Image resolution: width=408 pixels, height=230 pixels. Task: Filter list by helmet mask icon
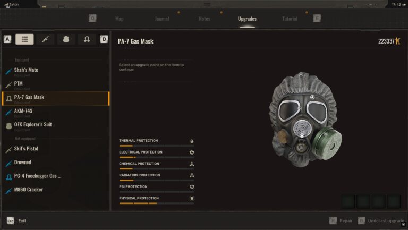coord(87,39)
